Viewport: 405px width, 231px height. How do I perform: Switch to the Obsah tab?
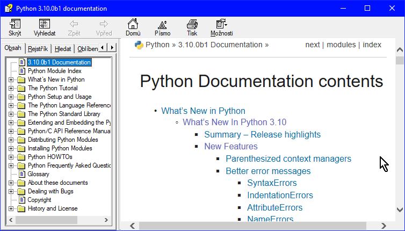pyautogui.click(x=13, y=48)
